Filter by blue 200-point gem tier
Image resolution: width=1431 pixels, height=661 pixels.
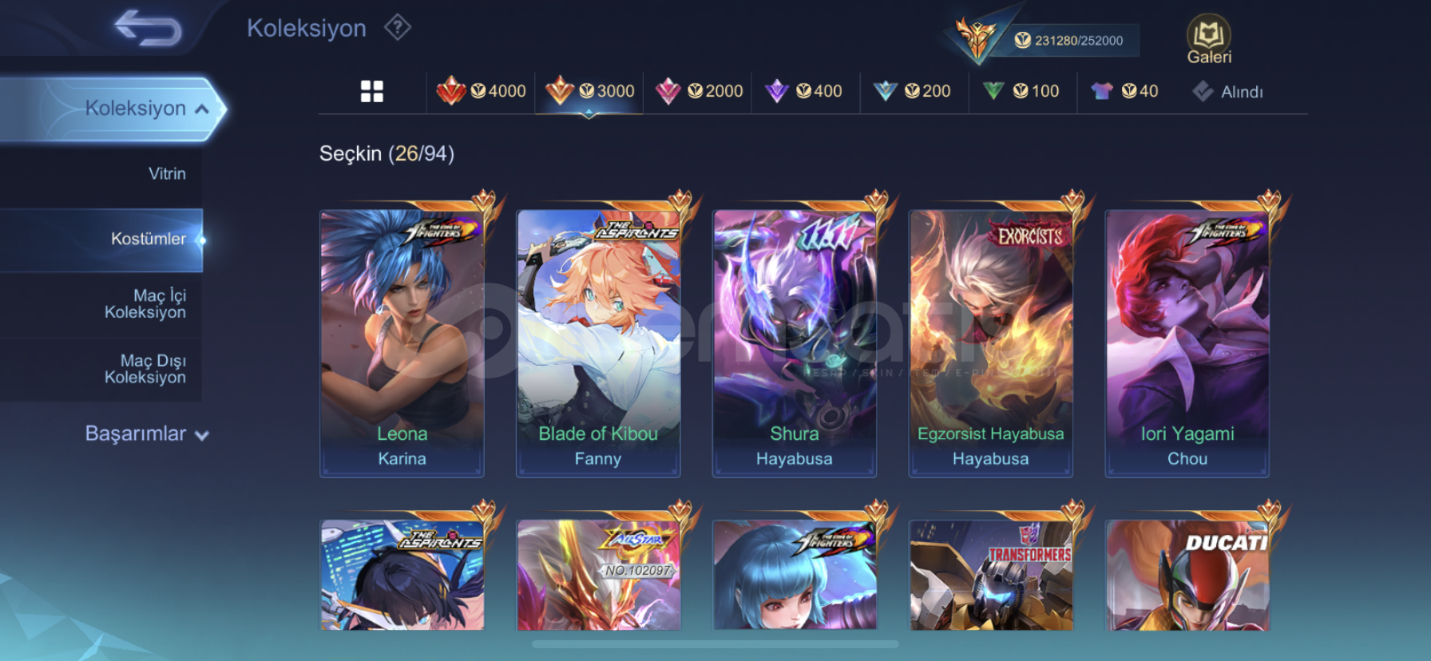click(x=912, y=91)
